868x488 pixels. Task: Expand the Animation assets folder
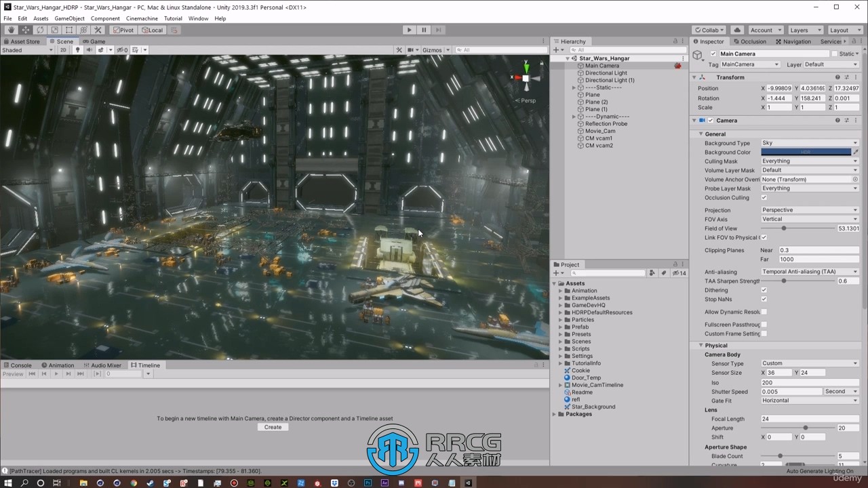561,291
